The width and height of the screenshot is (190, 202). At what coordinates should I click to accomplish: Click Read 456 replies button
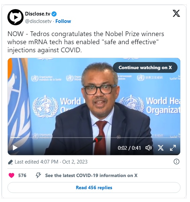[94, 187]
